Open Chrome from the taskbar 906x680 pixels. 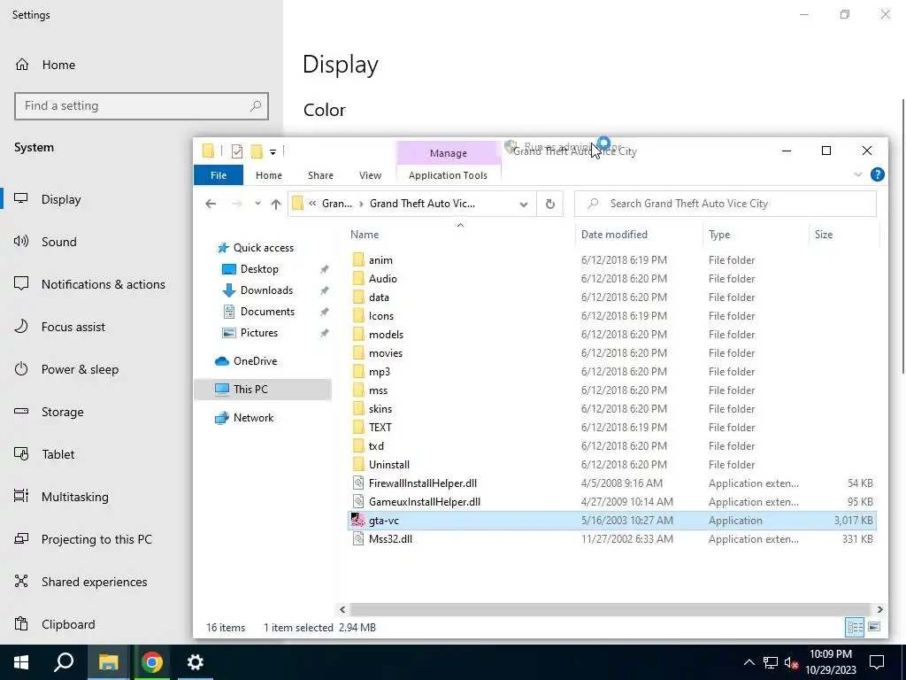[152, 662]
